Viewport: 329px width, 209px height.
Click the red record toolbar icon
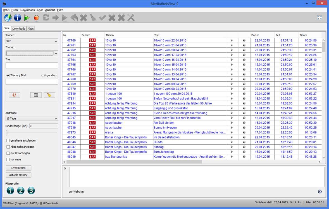36,18
